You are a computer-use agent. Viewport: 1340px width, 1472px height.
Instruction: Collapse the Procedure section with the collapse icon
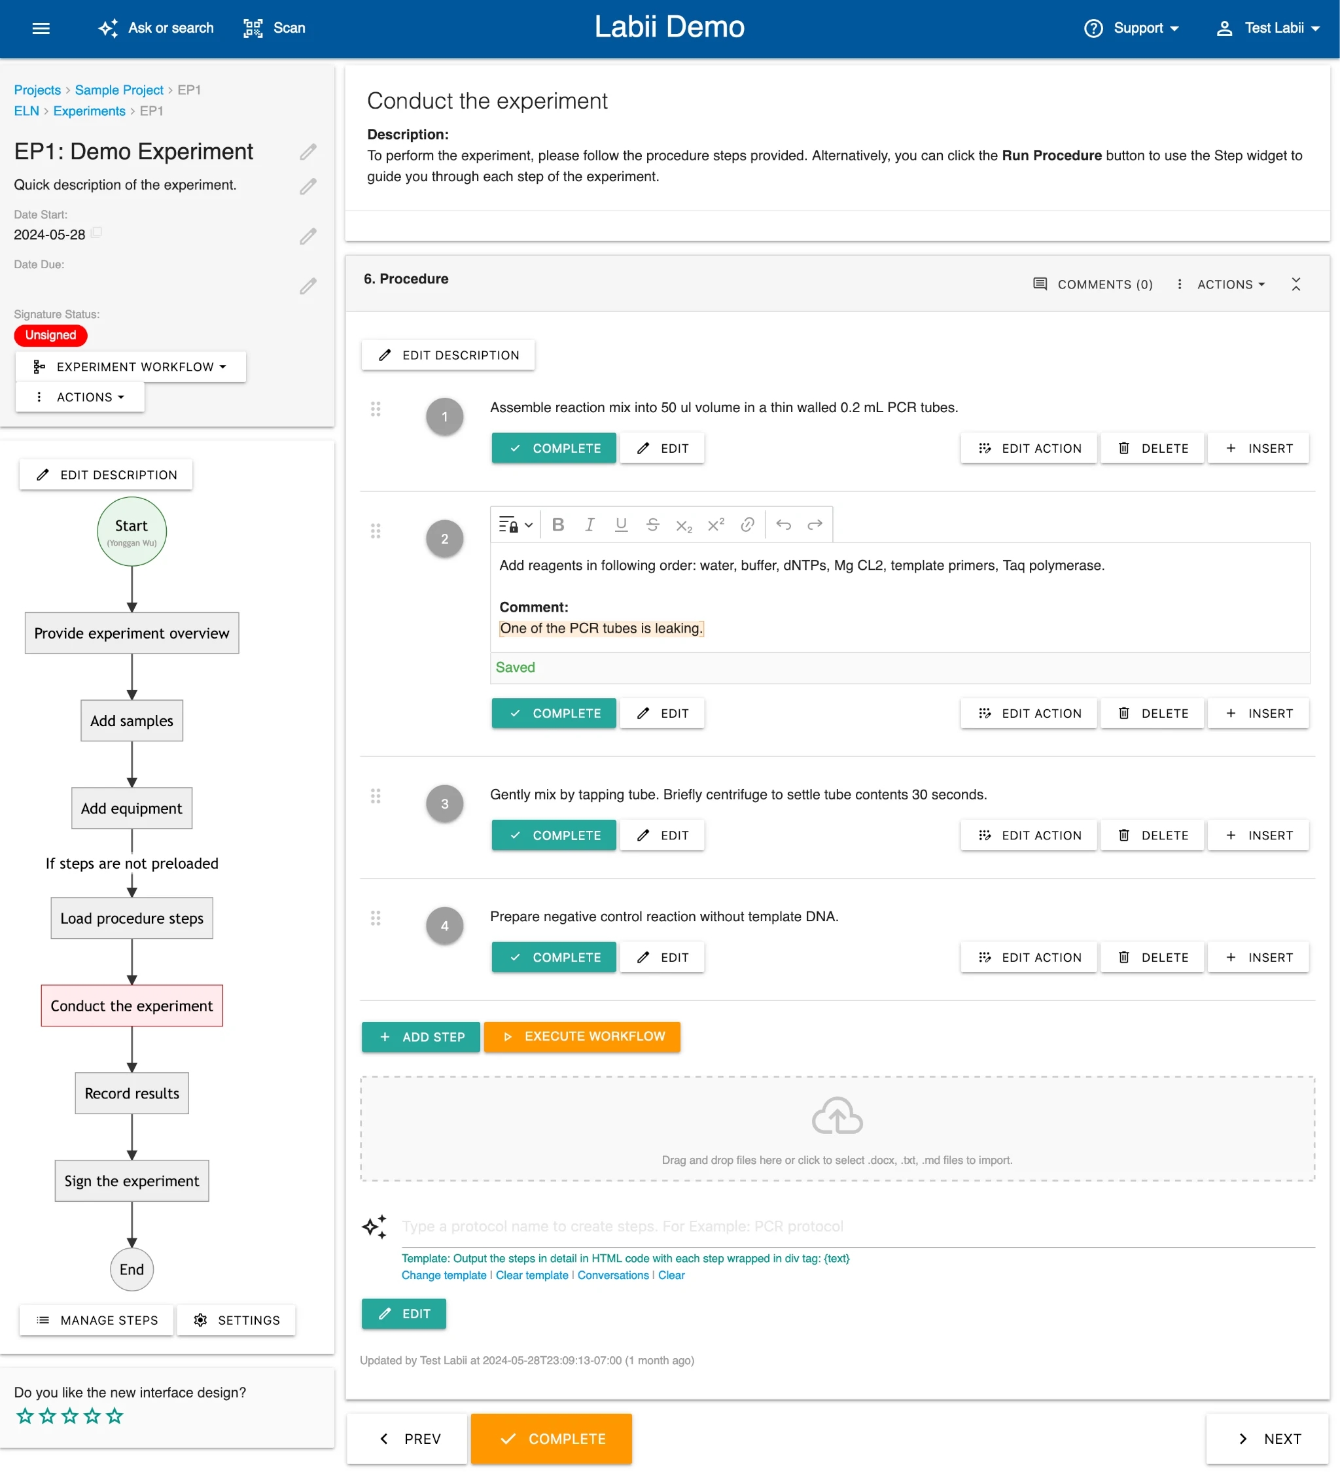pyautogui.click(x=1296, y=284)
